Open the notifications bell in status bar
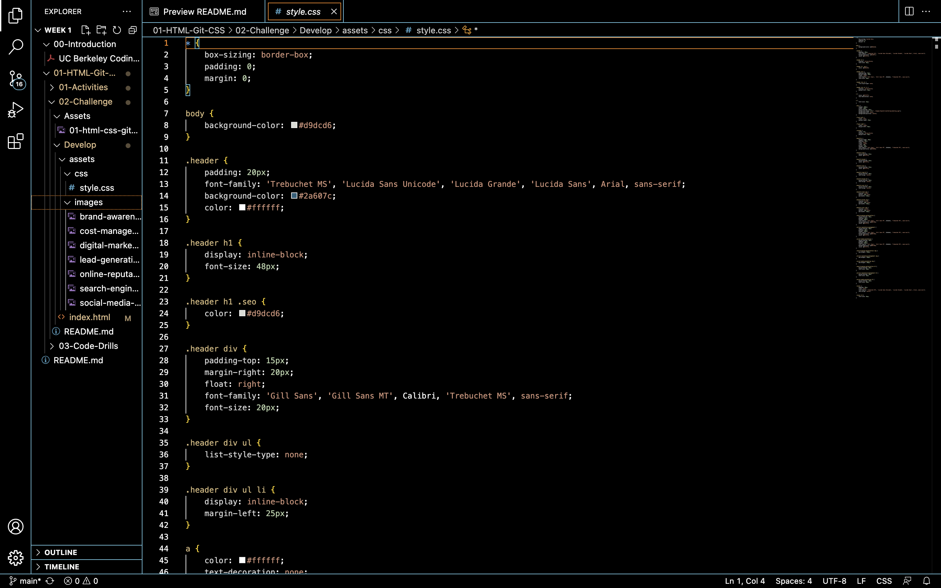 (927, 580)
